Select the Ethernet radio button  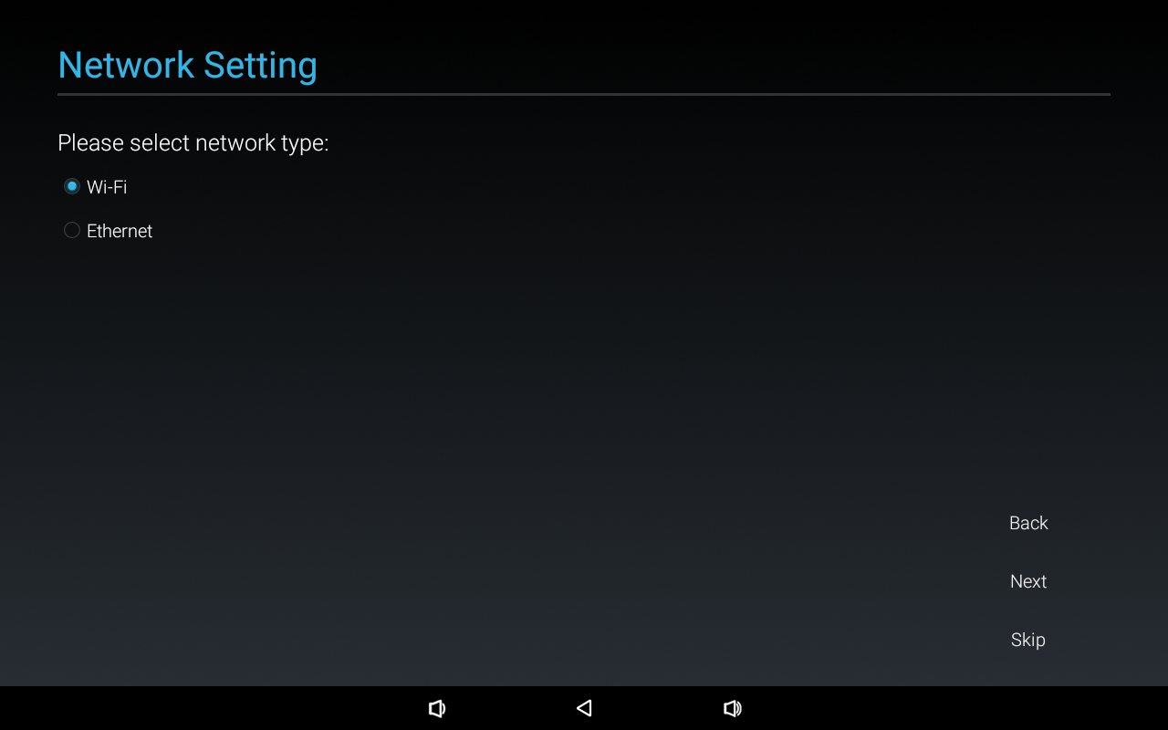pyautogui.click(x=72, y=230)
